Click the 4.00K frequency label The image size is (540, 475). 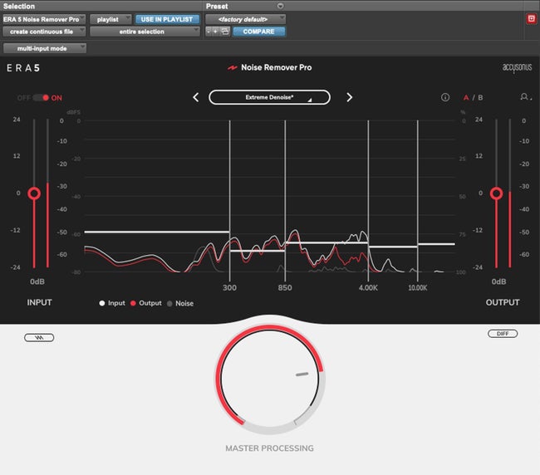point(368,288)
